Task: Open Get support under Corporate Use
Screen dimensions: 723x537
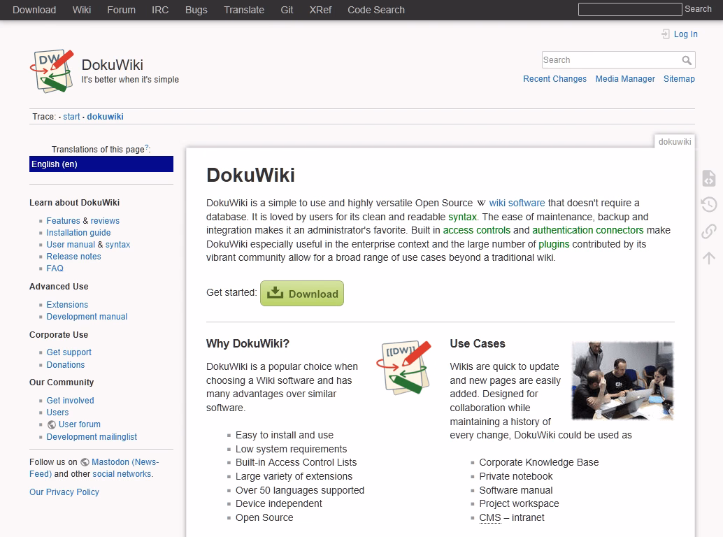Action: (x=69, y=352)
